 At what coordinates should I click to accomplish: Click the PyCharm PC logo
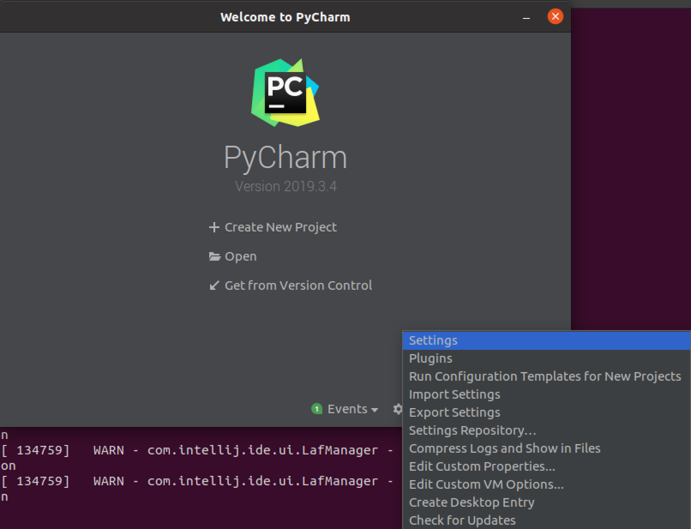(x=285, y=92)
